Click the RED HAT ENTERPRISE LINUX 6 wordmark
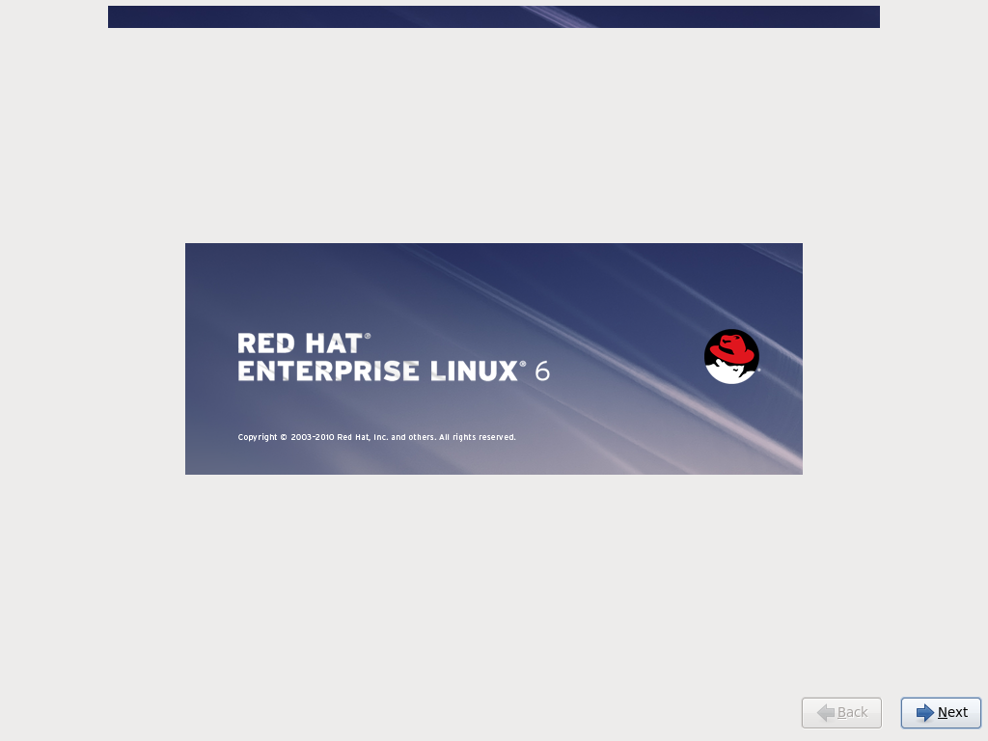This screenshot has height=741, width=988. point(386,356)
